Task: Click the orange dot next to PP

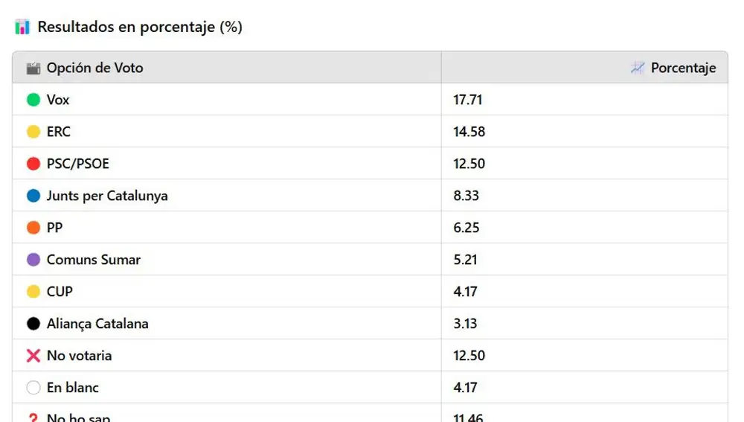Action: pos(33,228)
